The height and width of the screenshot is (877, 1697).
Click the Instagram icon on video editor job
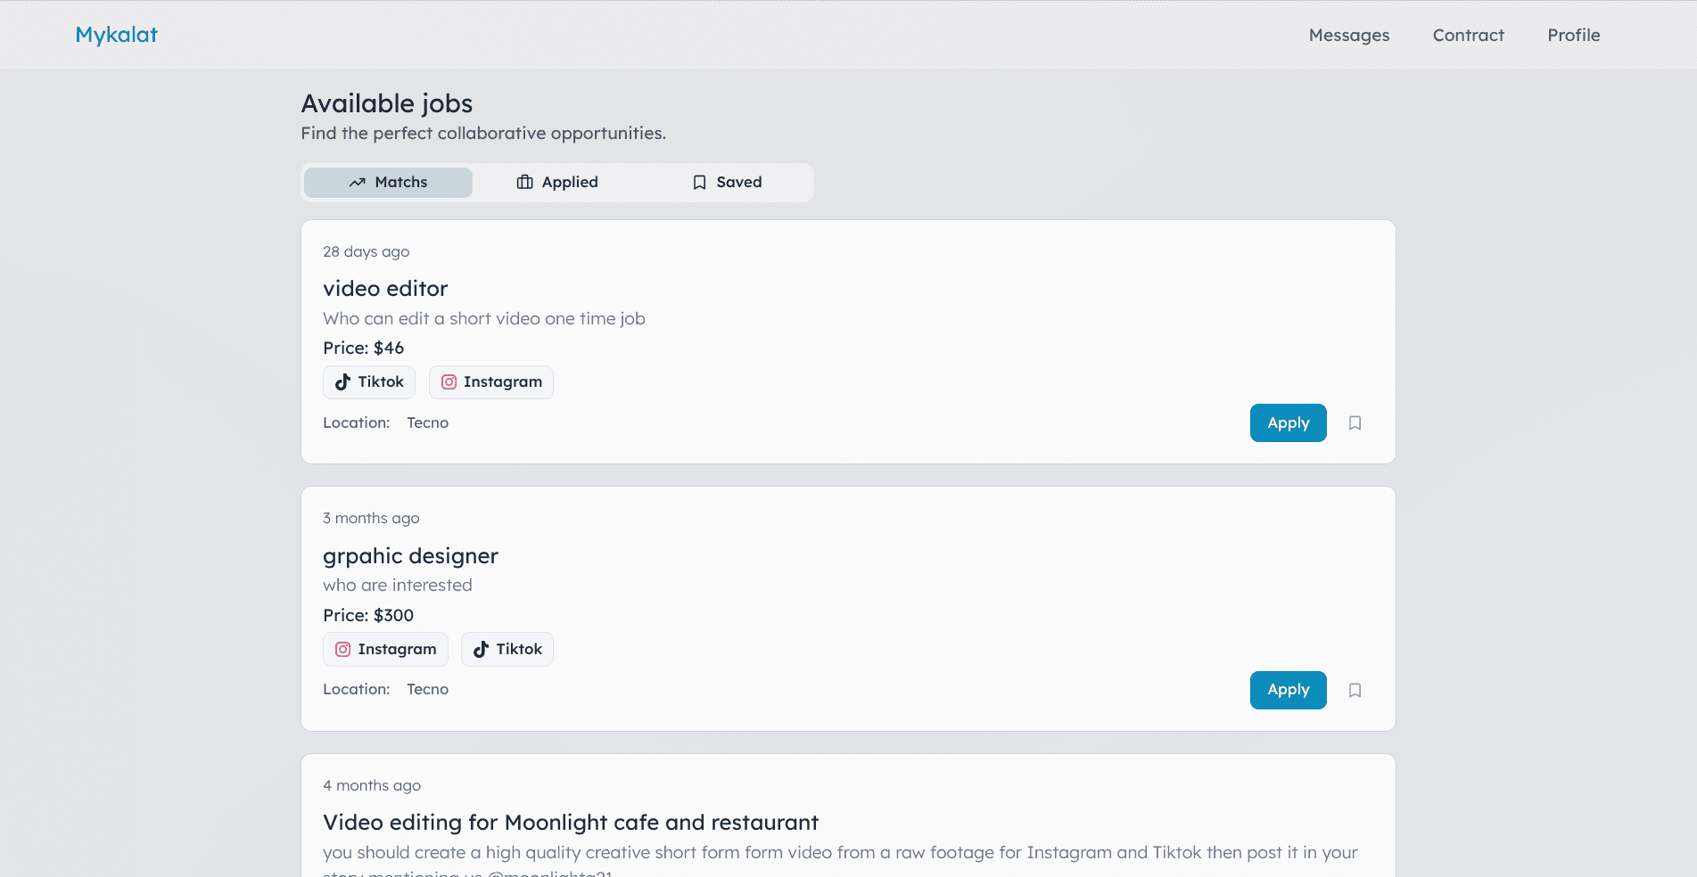click(x=449, y=382)
